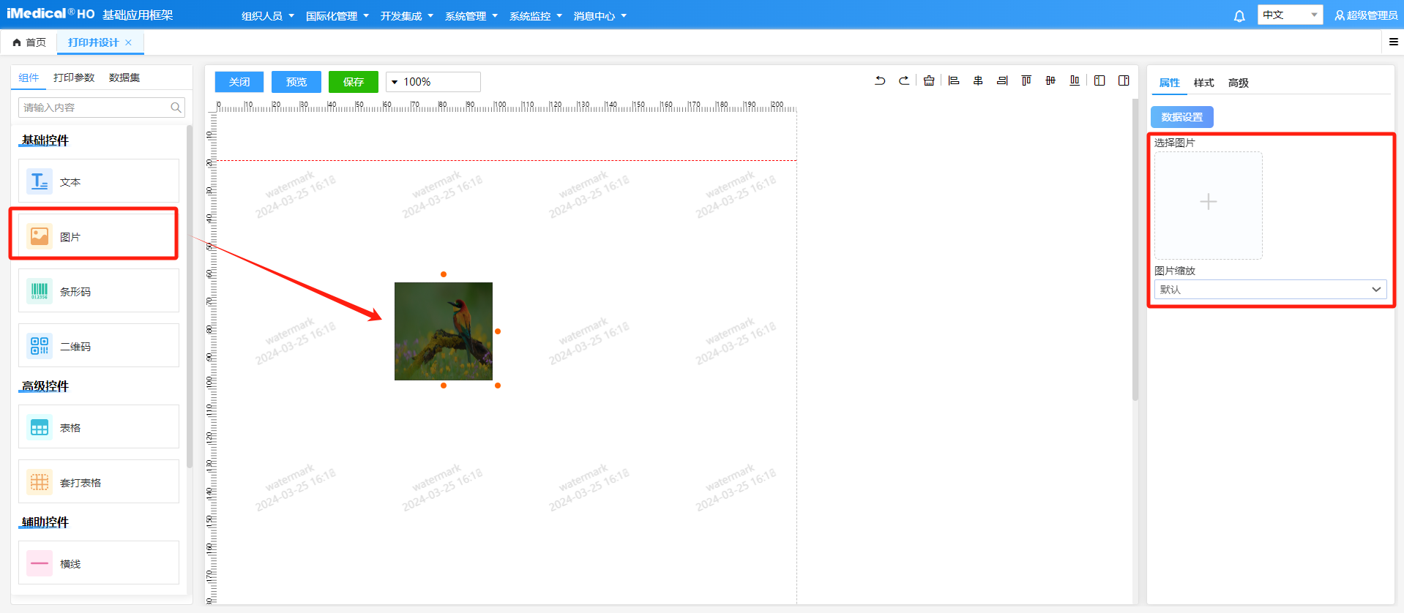1404x613 pixels.
Task: Click the plus box to choose image
Action: (x=1208, y=203)
